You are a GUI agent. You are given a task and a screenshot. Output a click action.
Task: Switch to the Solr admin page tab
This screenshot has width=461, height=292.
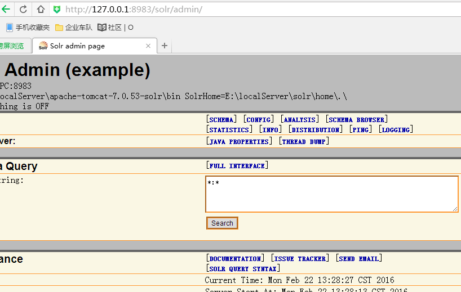tap(95, 46)
